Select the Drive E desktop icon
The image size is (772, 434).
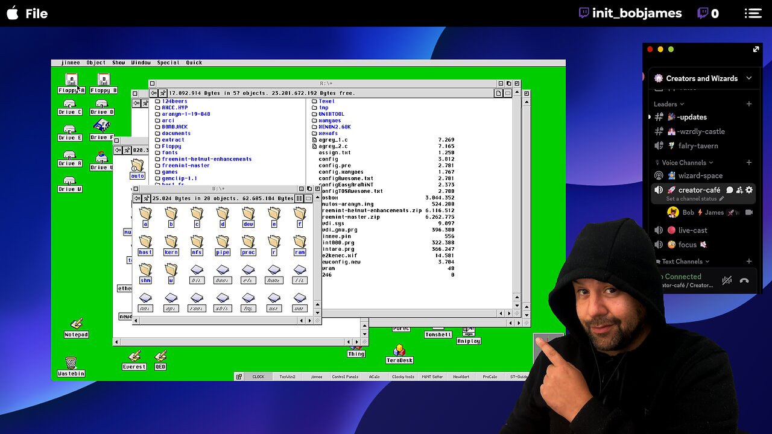(x=70, y=133)
